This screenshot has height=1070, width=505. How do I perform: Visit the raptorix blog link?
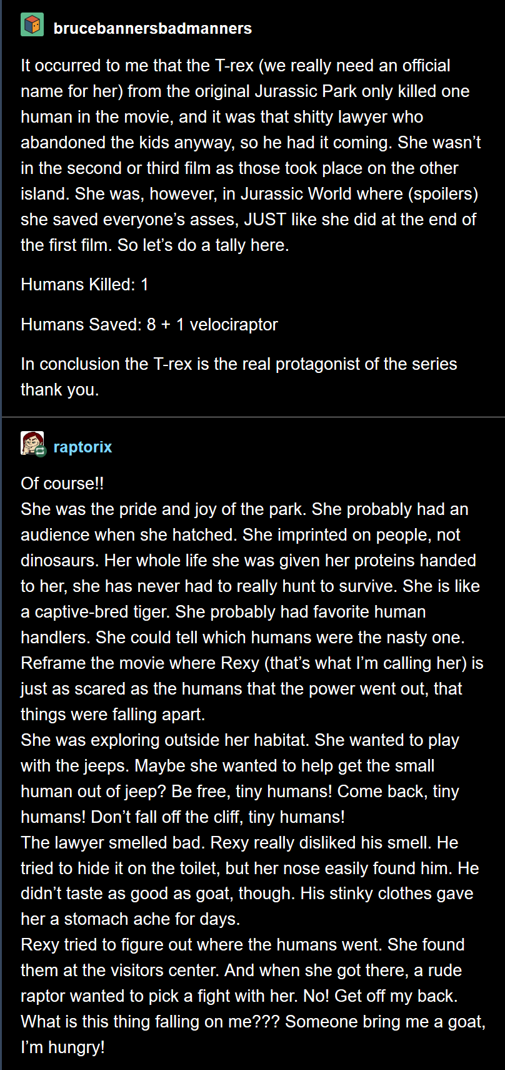[82, 447]
